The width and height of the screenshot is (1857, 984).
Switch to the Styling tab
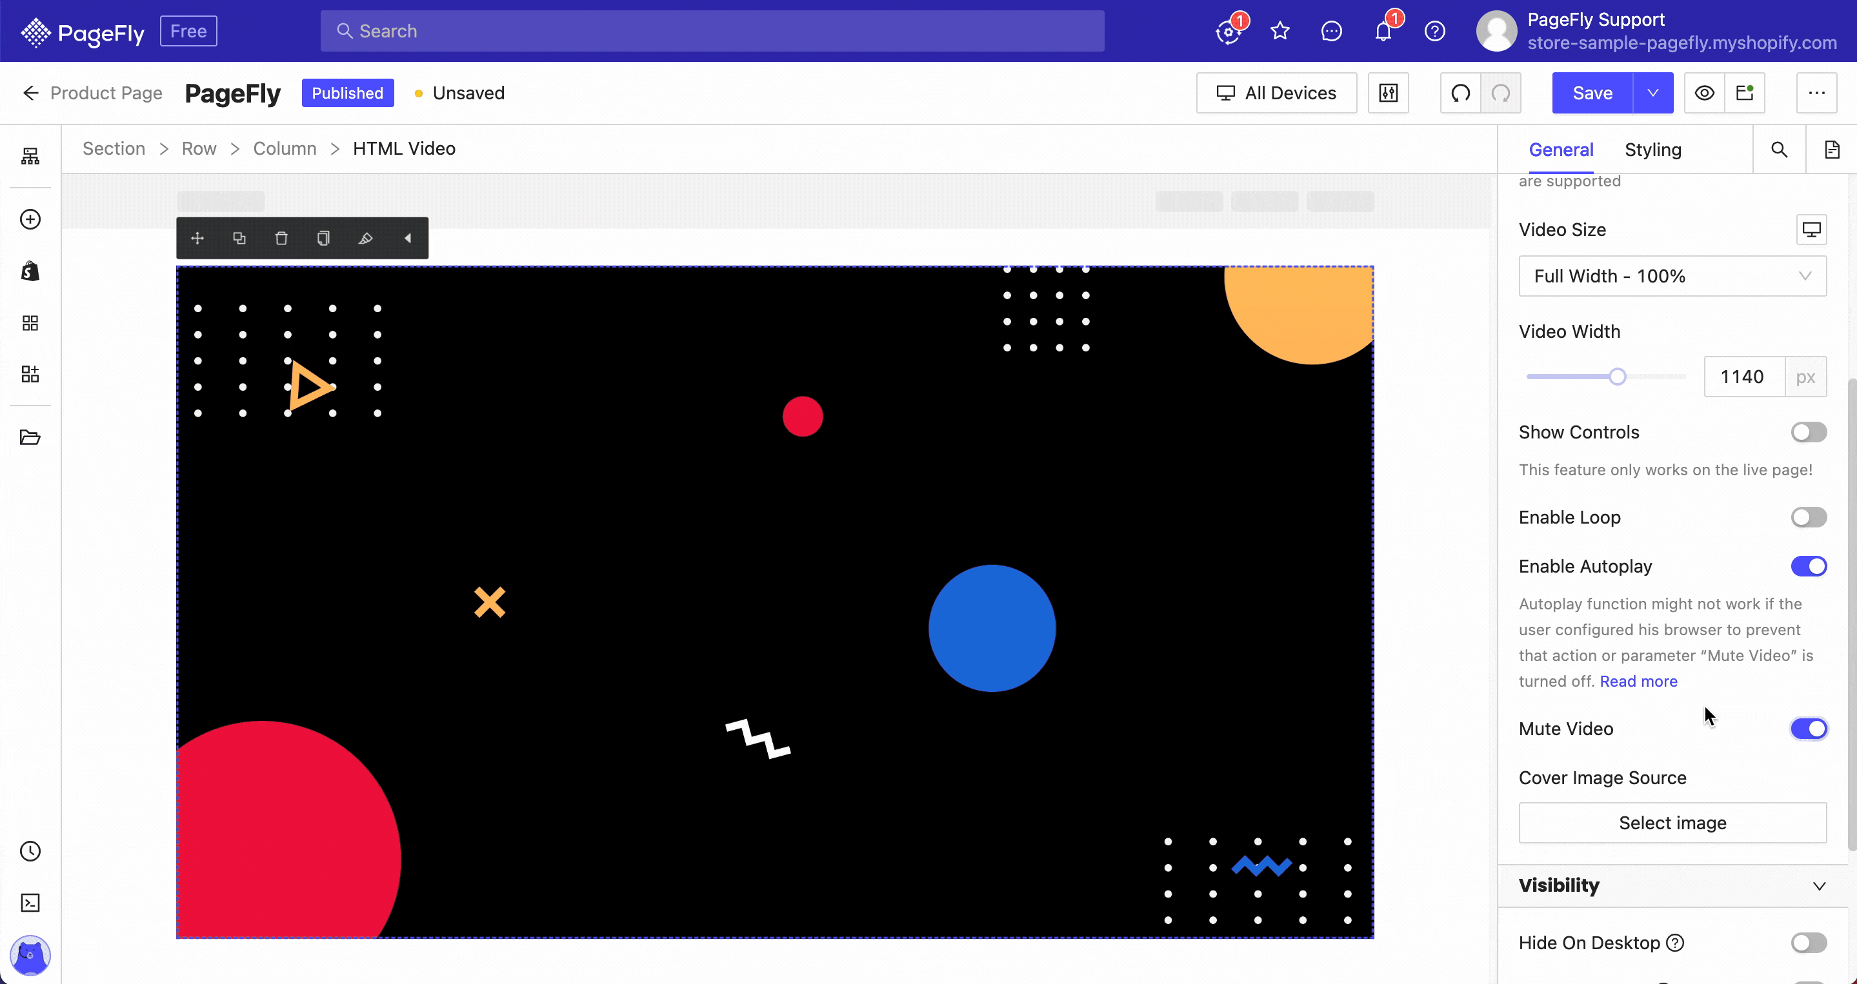(x=1653, y=150)
